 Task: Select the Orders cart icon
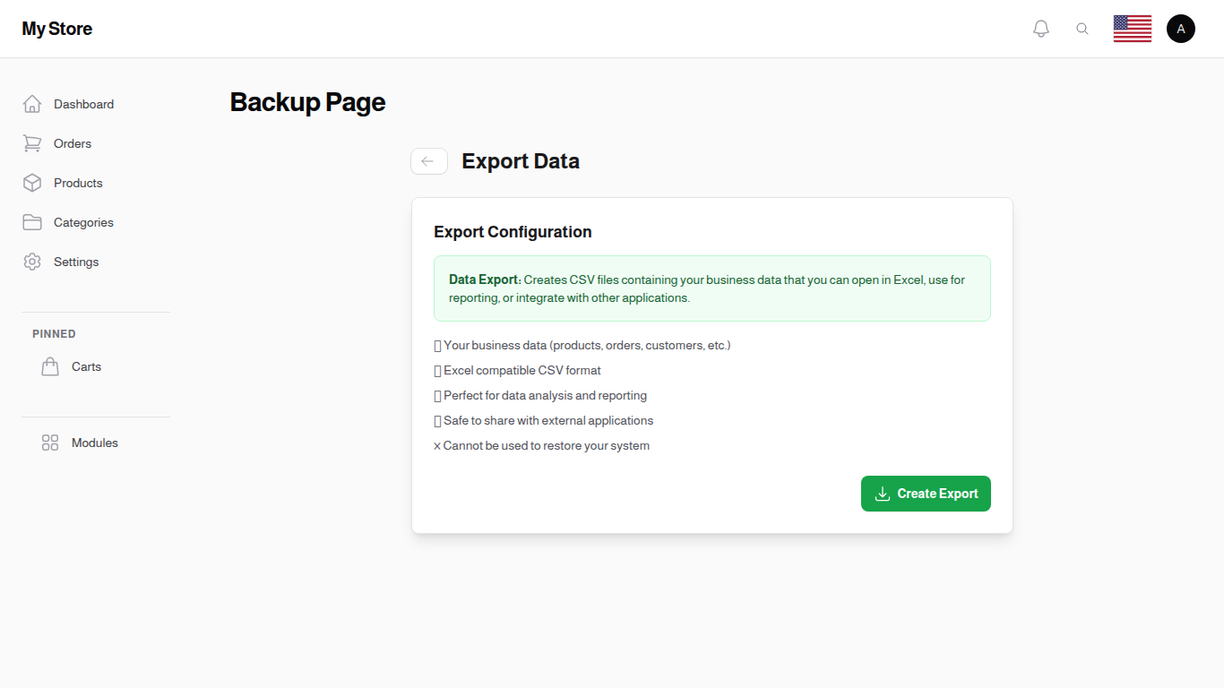click(x=32, y=143)
